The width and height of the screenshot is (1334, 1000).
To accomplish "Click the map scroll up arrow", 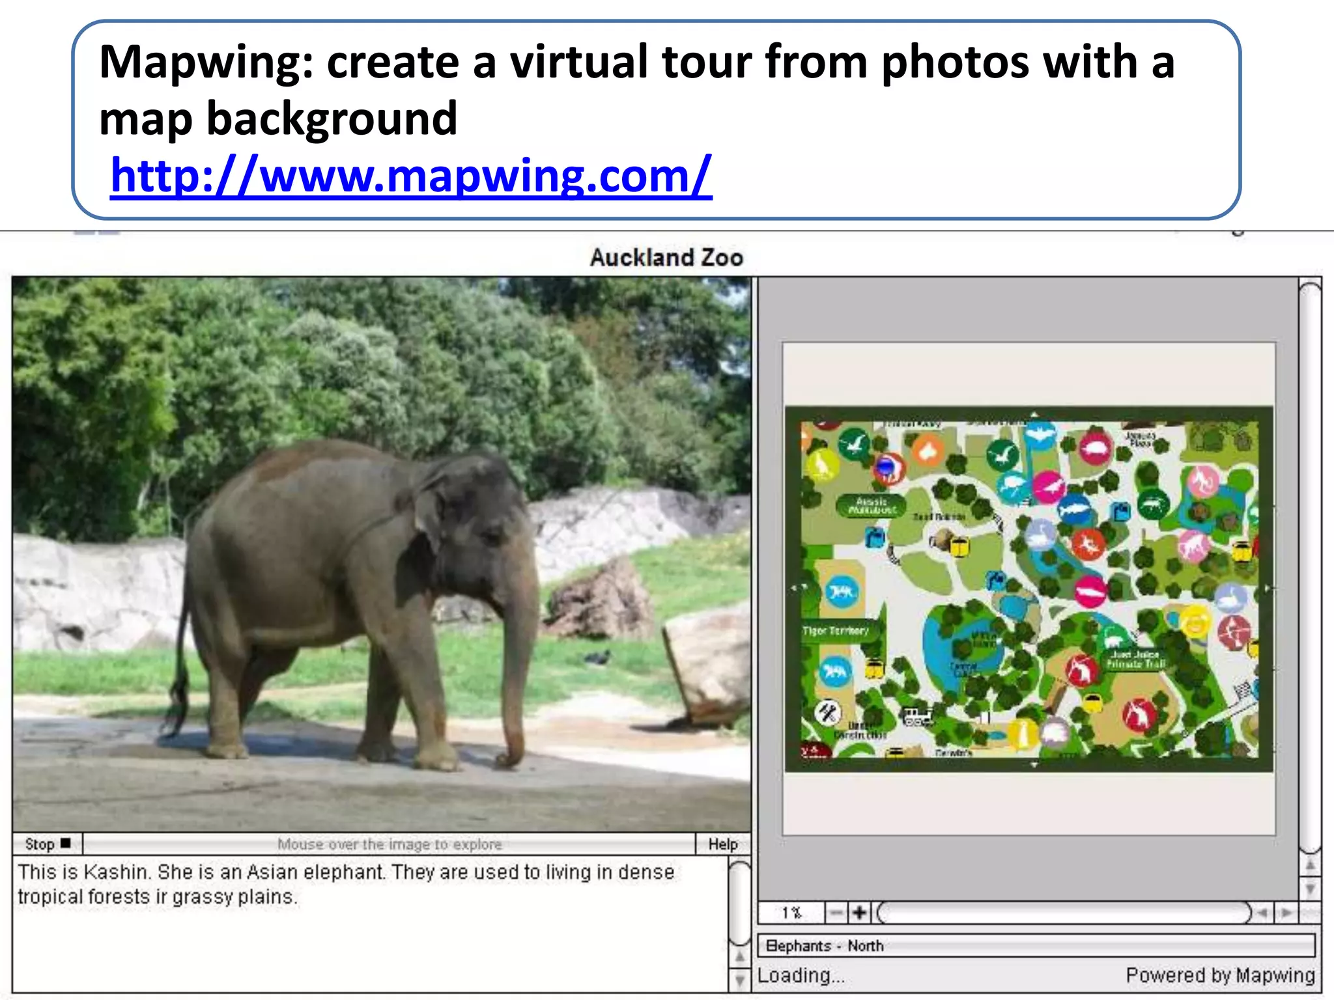I will (x=1311, y=866).
